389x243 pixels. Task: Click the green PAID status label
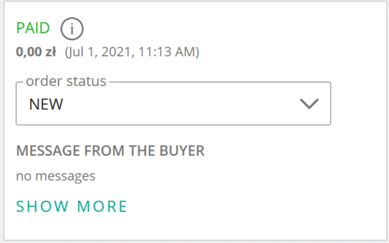pos(33,28)
